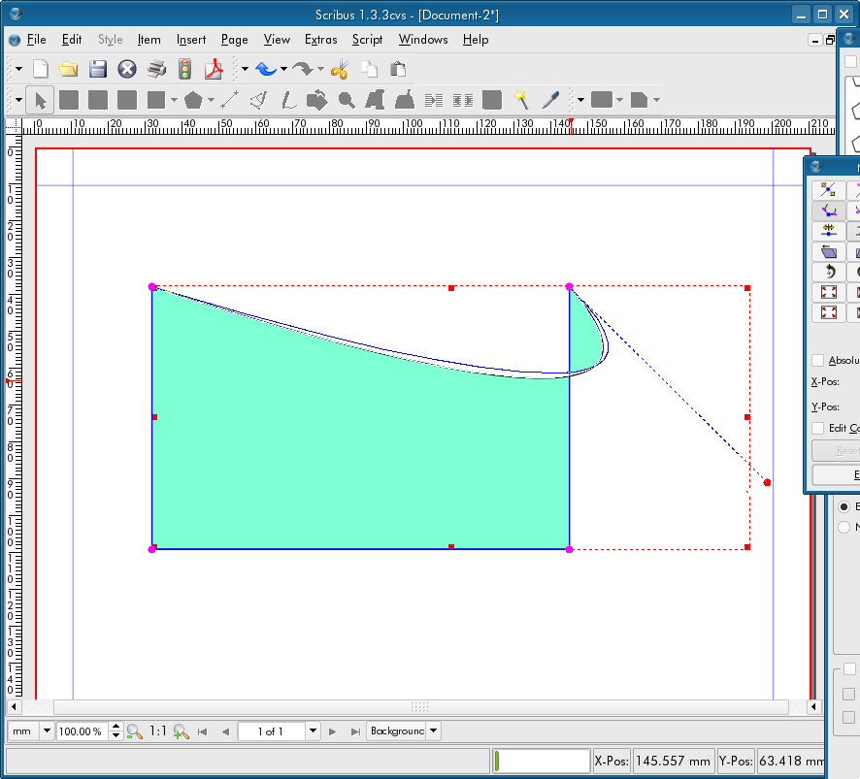
Task: Click the Print icon in toolbar
Action: (x=156, y=69)
